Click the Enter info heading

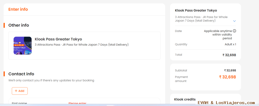pyautogui.click(x=18, y=9)
